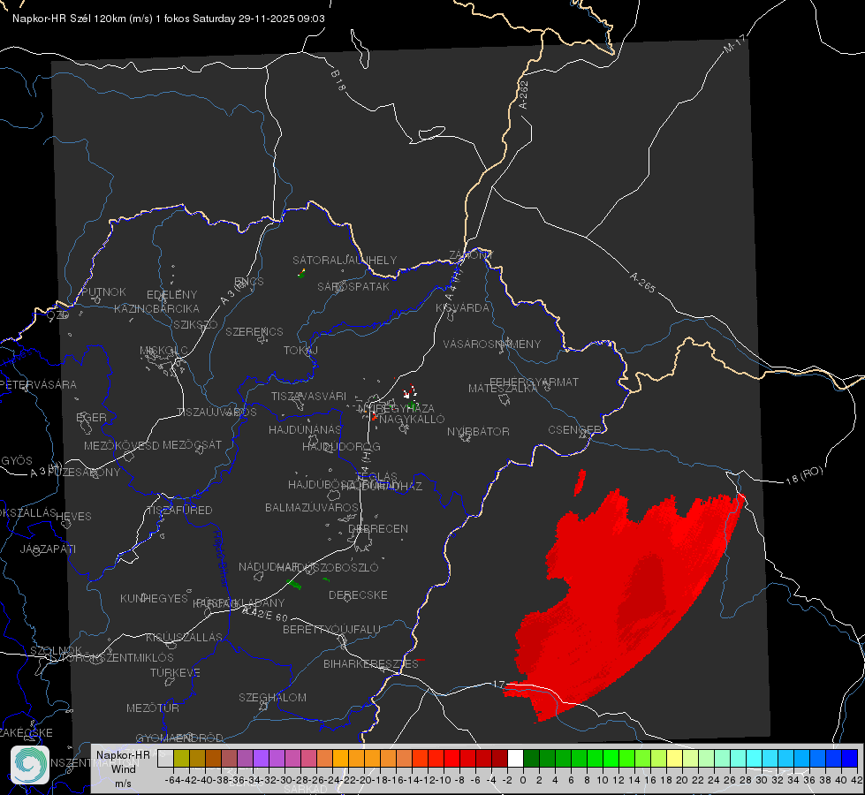Pick the dark blue swatch at legend value 42

click(x=850, y=758)
